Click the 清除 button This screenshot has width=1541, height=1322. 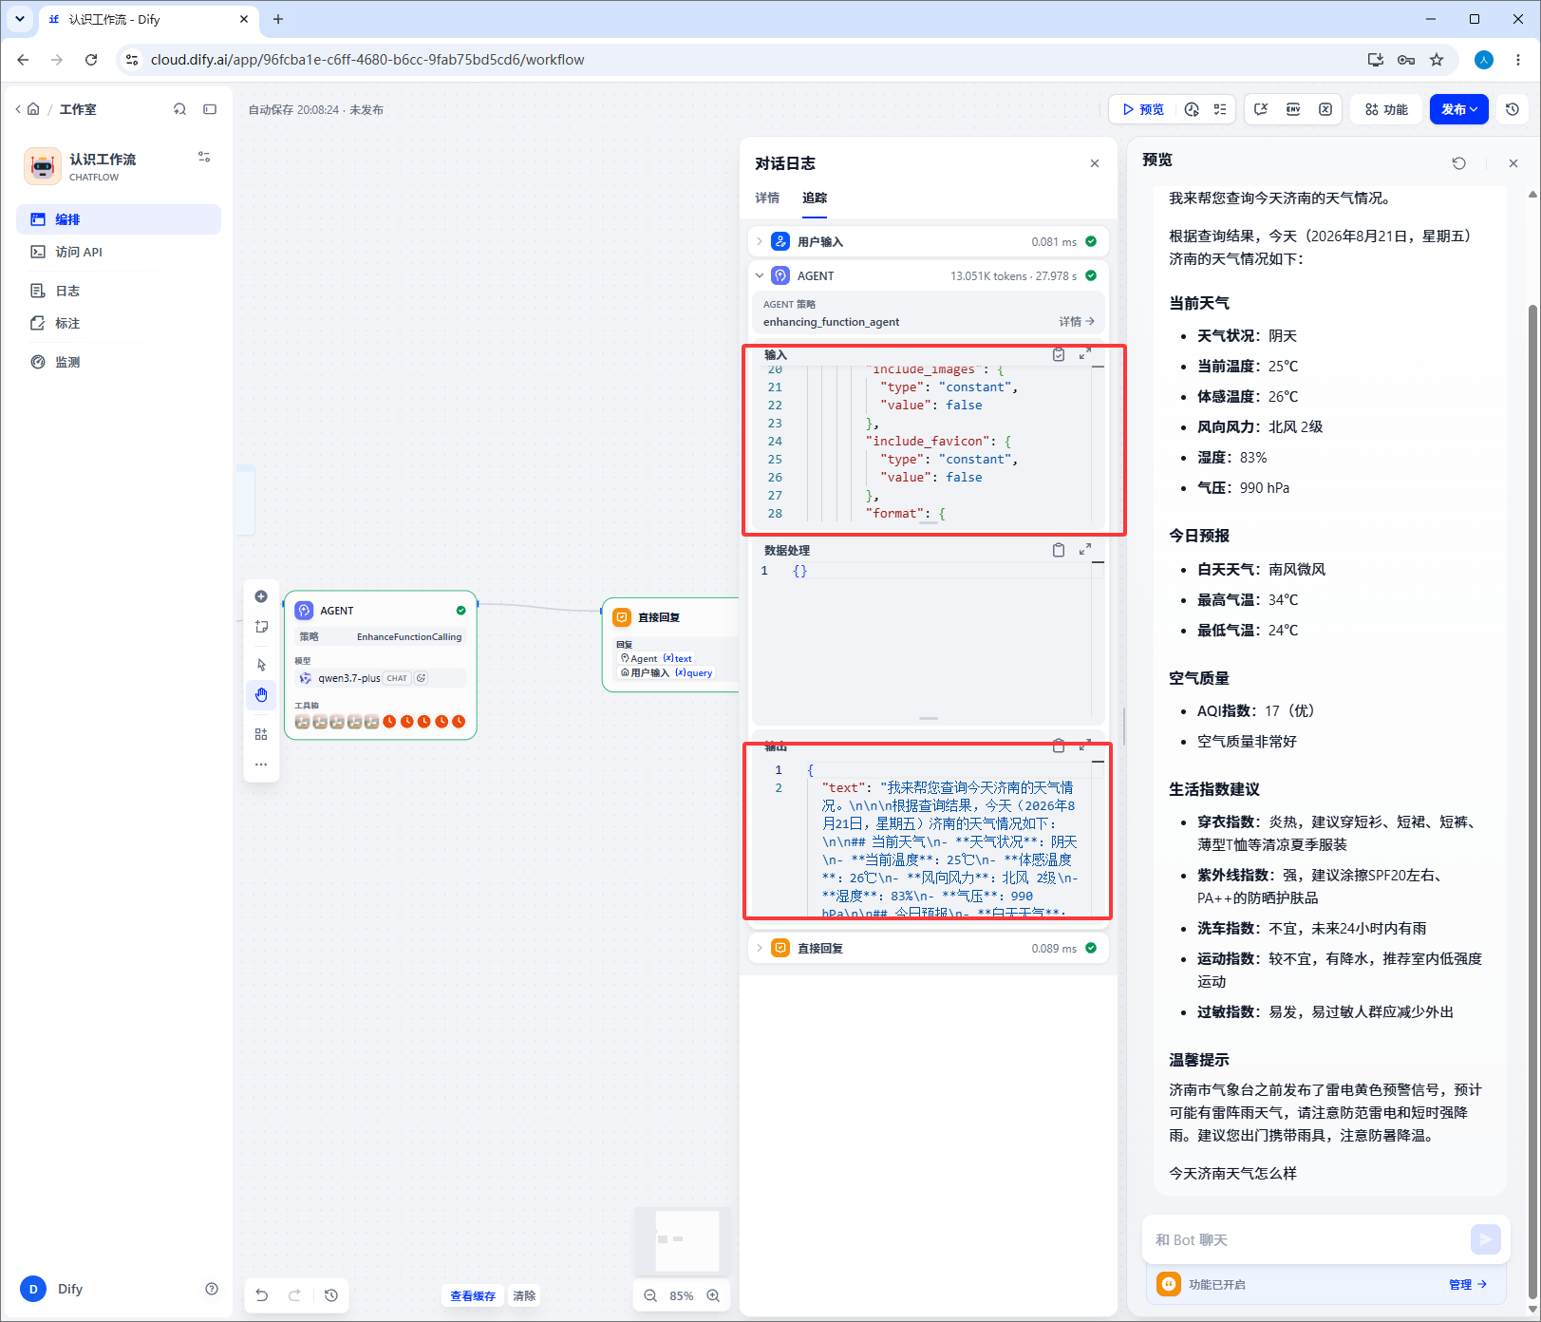pos(524,1295)
